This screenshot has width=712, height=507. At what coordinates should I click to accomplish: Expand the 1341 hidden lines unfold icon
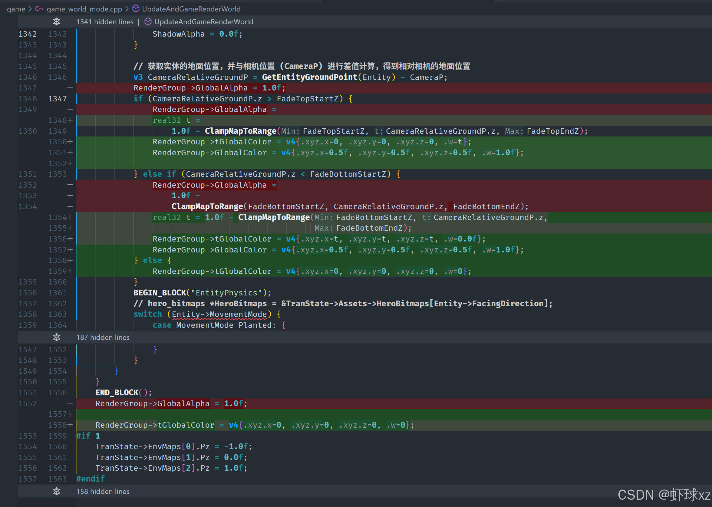pyautogui.click(x=57, y=21)
